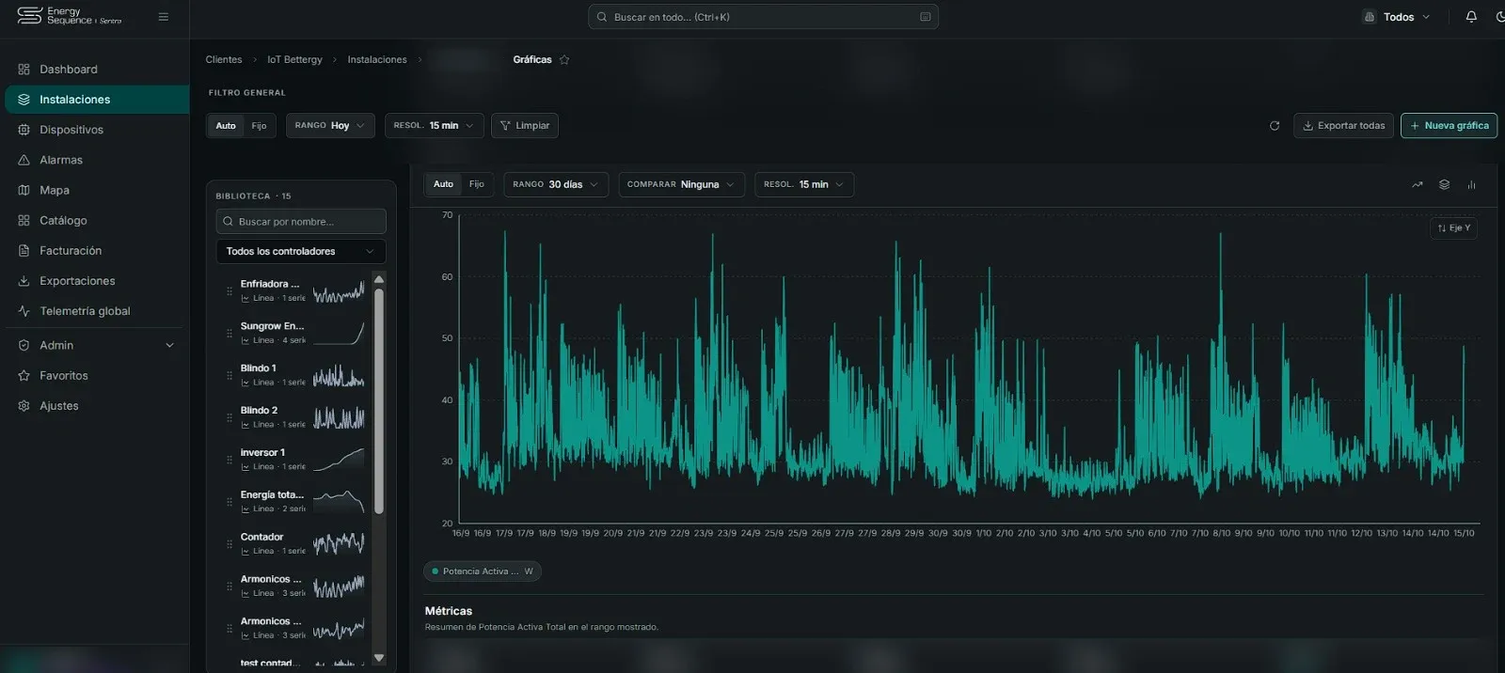
Task: Click Limpiar filter button
Action: [x=525, y=126]
